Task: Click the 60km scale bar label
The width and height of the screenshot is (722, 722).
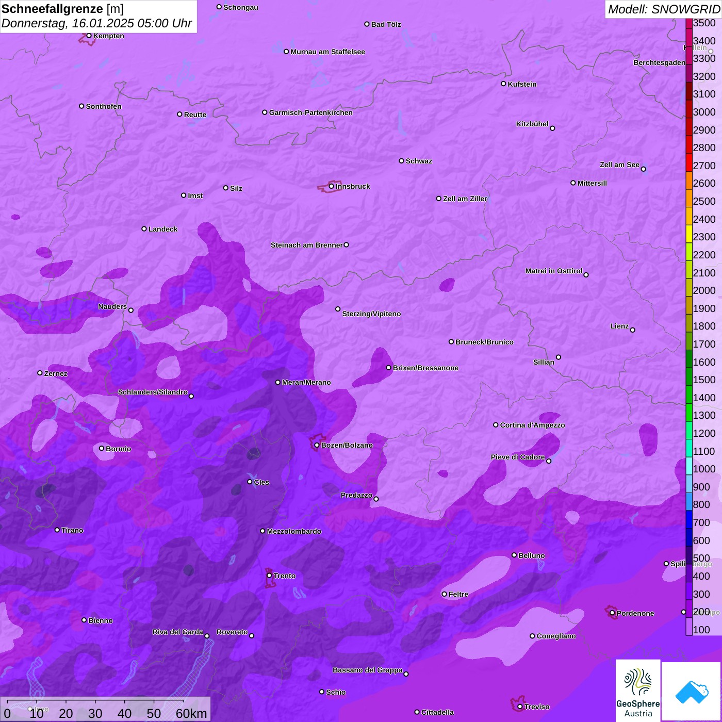Action: click(191, 713)
